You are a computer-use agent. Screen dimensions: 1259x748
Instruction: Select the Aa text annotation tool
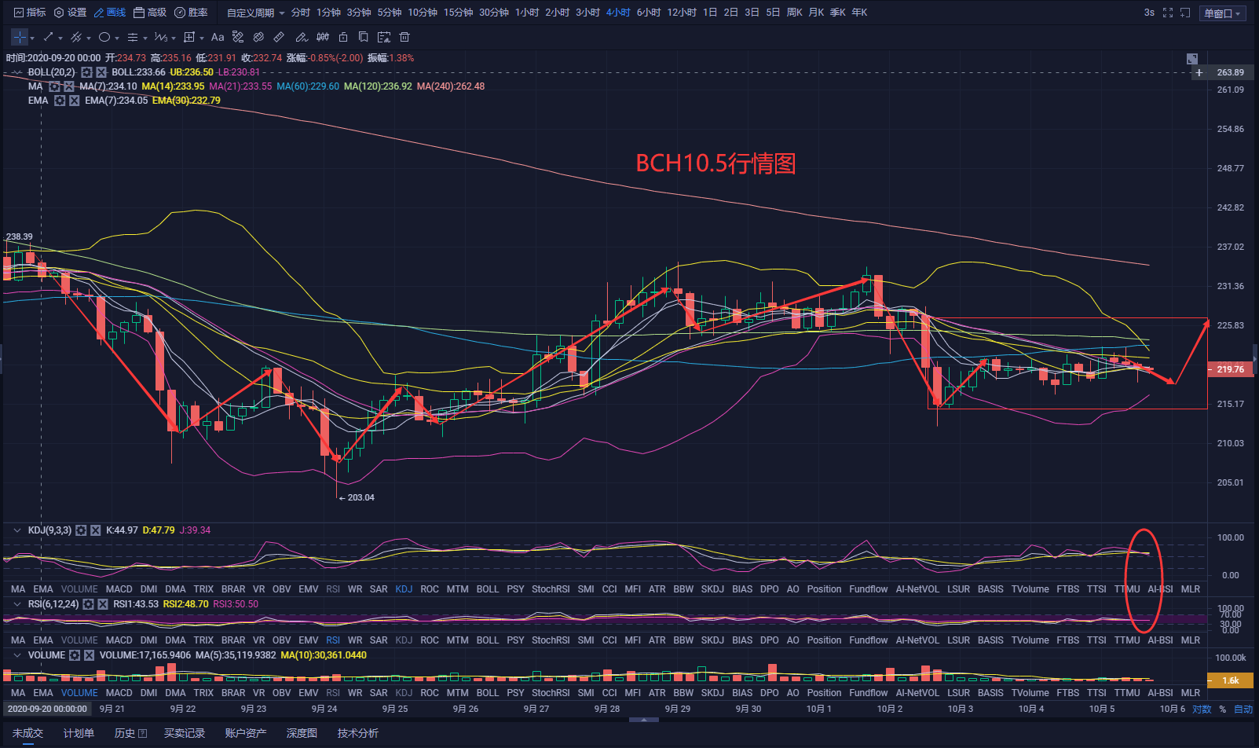click(218, 37)
